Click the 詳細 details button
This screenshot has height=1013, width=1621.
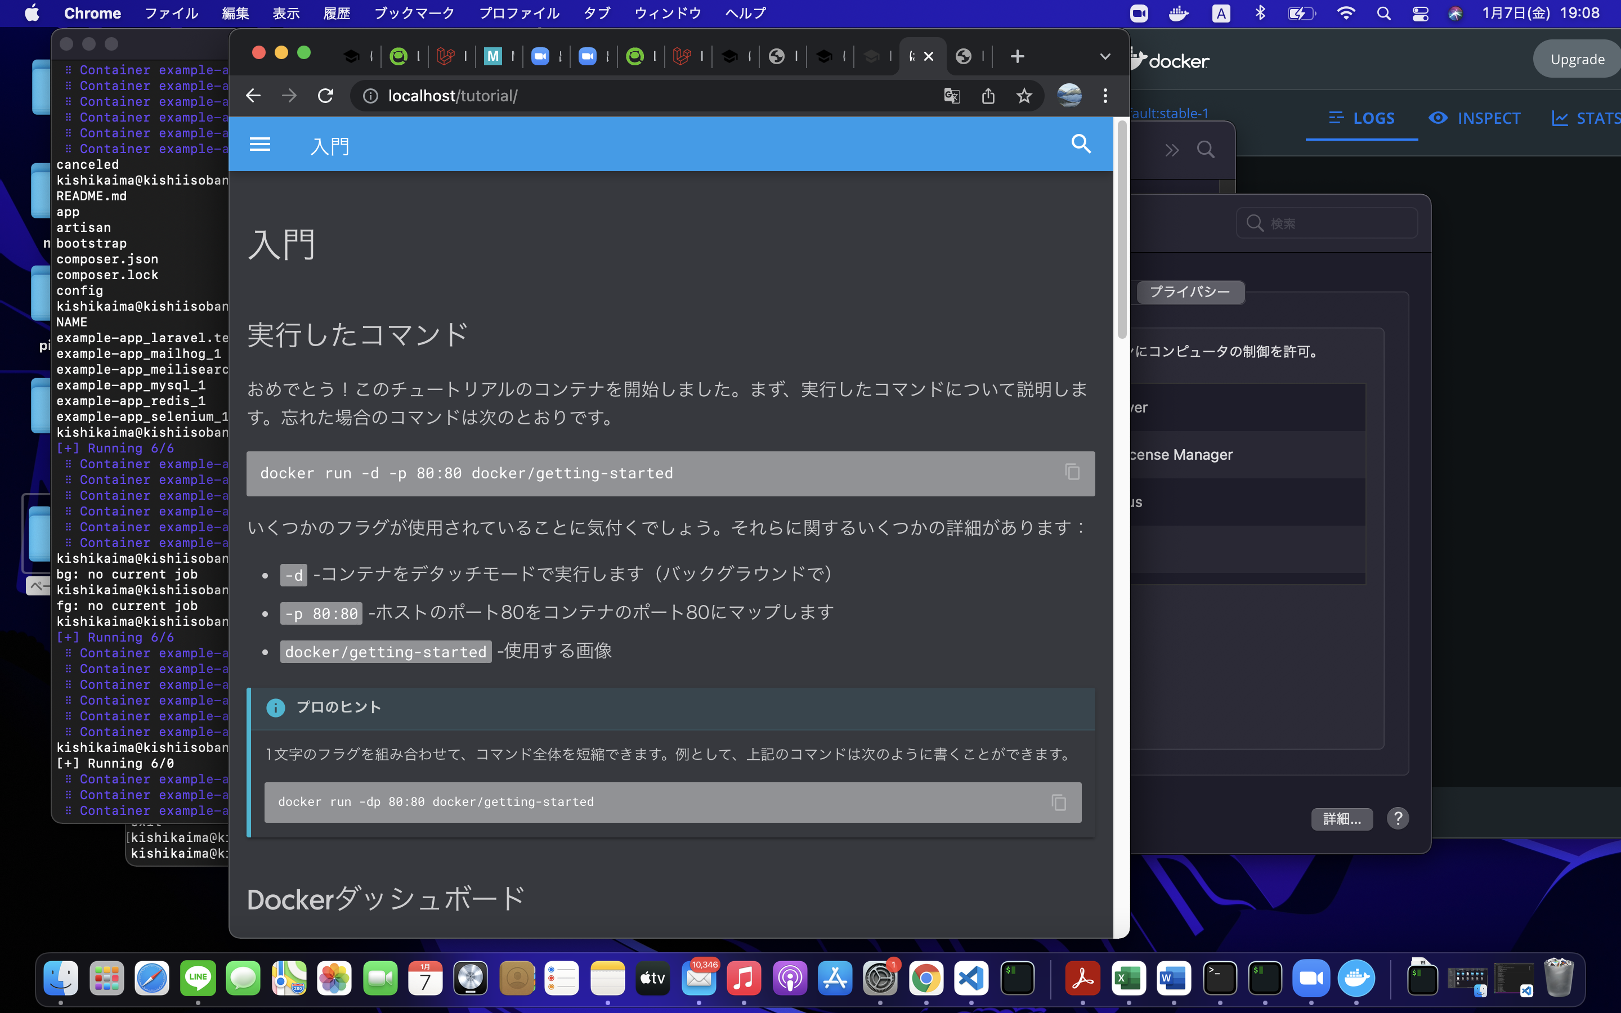coord(1342,818)
